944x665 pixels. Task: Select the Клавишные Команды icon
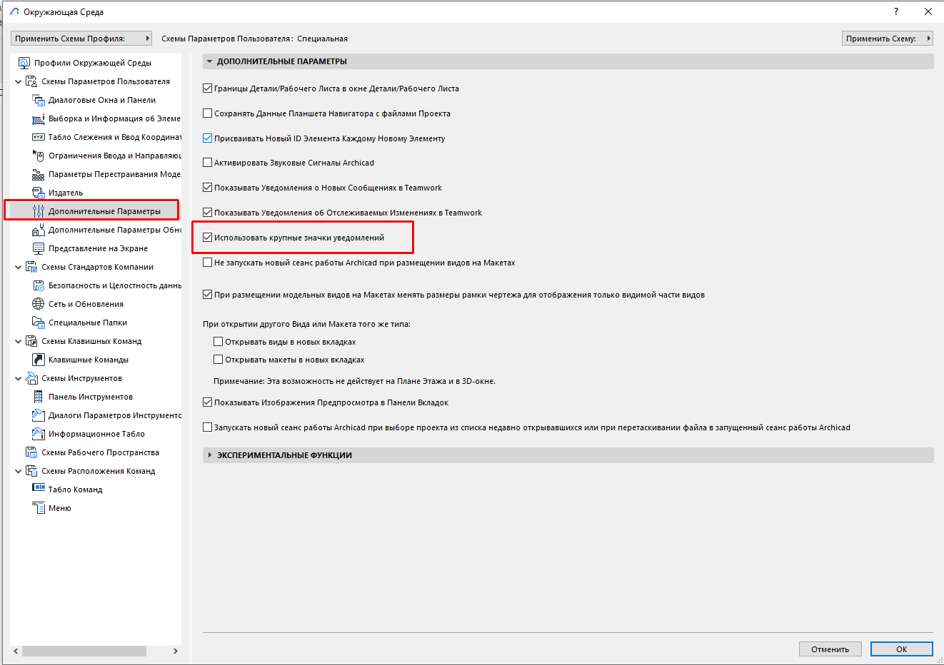pyautogui.click(x=39, y=360)
